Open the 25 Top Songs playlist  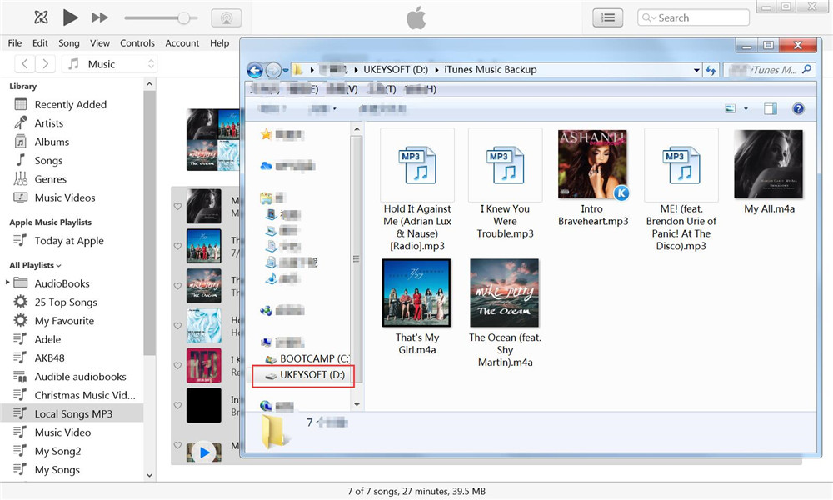[66, 302]
